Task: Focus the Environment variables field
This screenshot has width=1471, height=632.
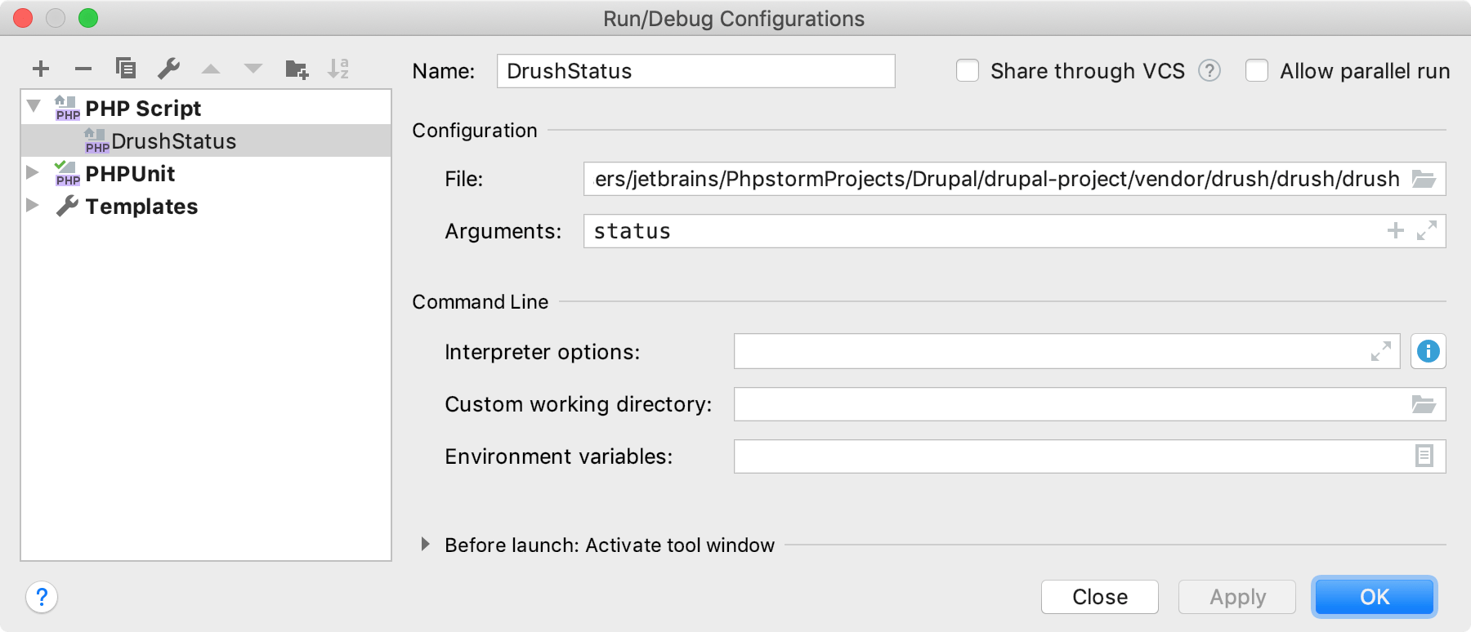Action: tap(1090, 456)
